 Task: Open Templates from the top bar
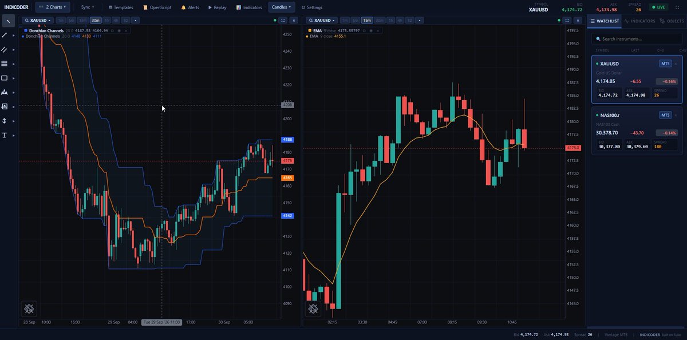click(x=121, y=7)
